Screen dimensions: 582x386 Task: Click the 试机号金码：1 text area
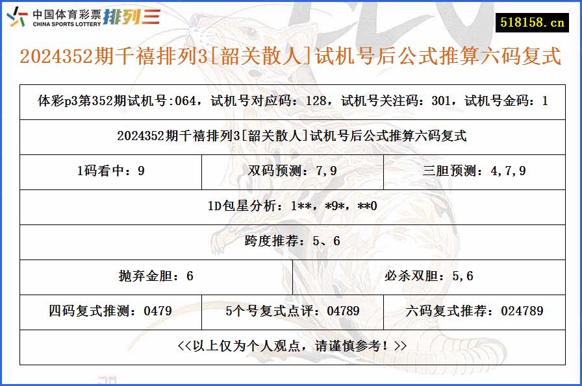pos(507,101)
